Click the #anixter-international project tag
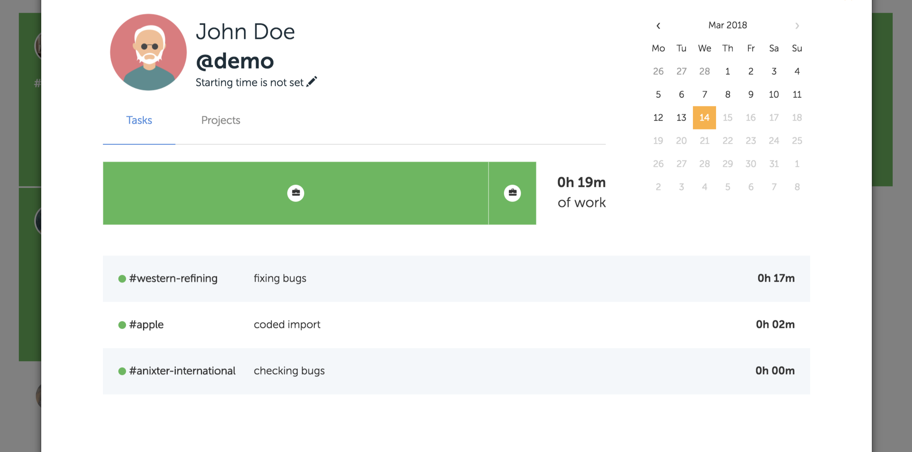Image resolution: width=912 pixels, height=452 pixels. point(182,371)
